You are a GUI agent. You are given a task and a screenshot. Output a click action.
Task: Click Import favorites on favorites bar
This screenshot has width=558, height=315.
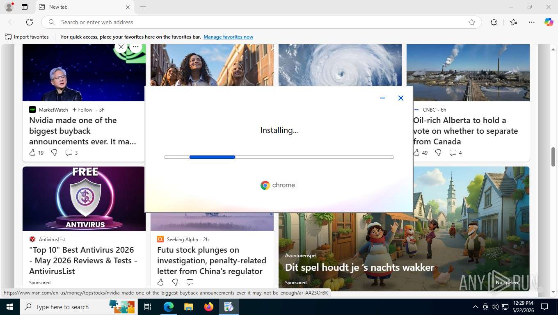click(27, 37)
